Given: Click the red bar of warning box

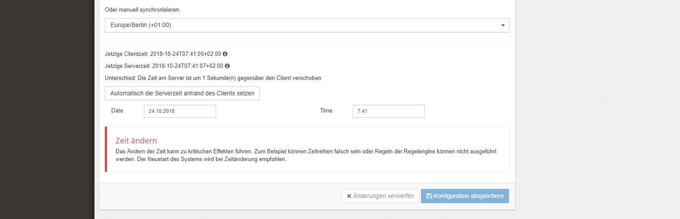Looking at the screenshot, I should coord(106,149).
